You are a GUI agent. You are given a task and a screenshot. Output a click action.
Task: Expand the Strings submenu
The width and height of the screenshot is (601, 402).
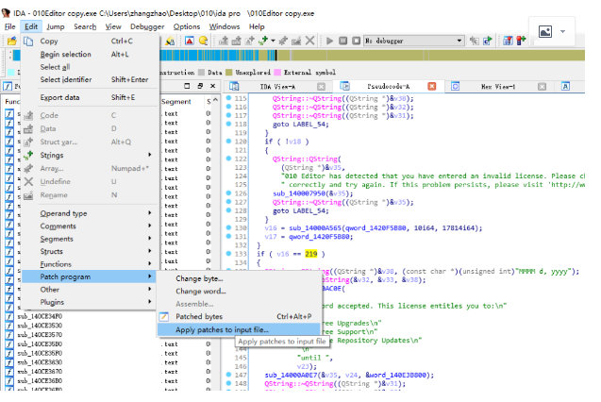pos(150,155)
